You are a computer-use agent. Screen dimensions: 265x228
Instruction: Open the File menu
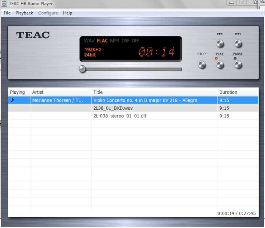pos(7,13)
